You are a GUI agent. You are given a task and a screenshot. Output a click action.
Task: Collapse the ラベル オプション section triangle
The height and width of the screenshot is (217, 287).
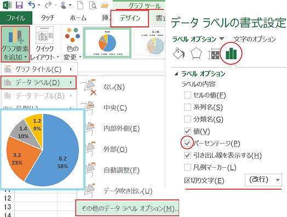tap(176, 74)
